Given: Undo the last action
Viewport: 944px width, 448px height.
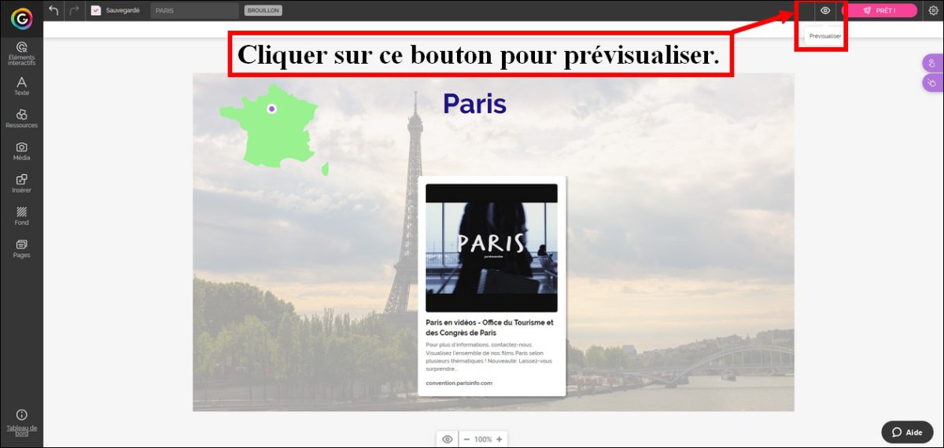Looking at the screenshot, I should 53,10.
